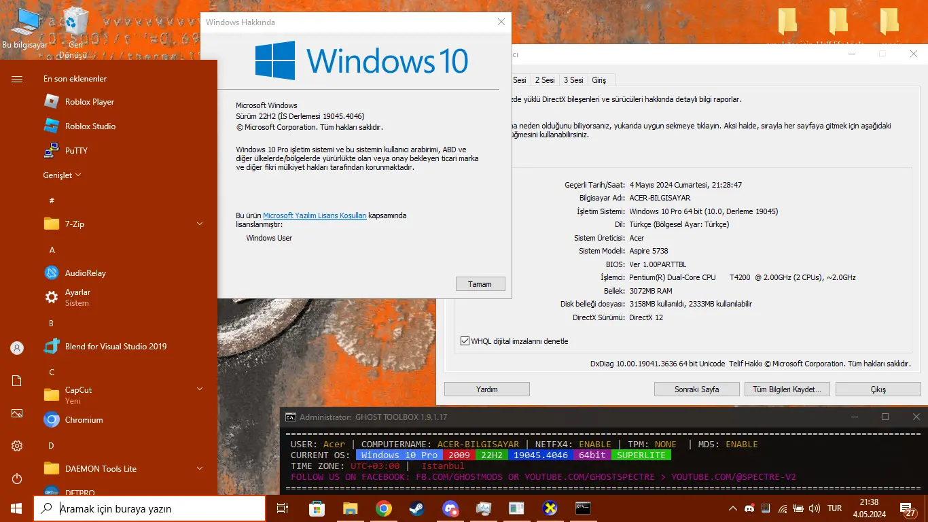Open Settings gear in the Start sidebar

[x=17, y=446]
